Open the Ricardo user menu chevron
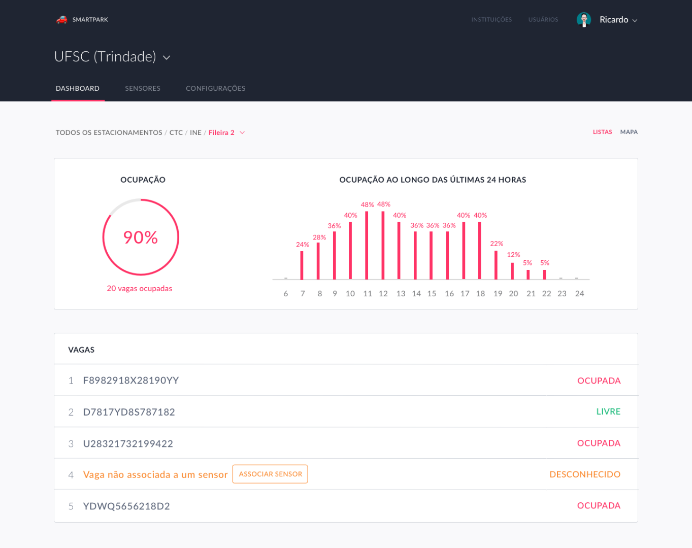Image resolution: width=692 pixels, height=548 pixels. (x=635, y=21)
